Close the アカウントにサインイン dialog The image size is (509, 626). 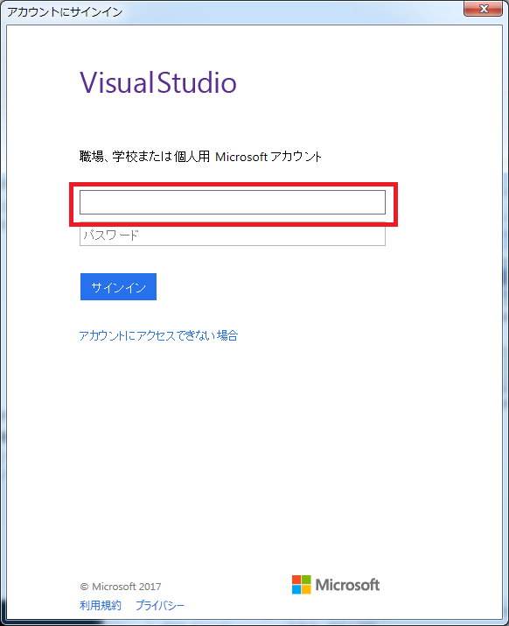click(483, 9)
